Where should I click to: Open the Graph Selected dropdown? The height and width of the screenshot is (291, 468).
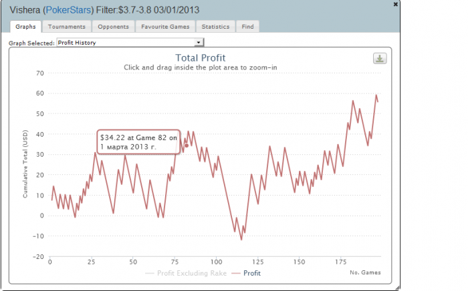[x=130, y=43]
